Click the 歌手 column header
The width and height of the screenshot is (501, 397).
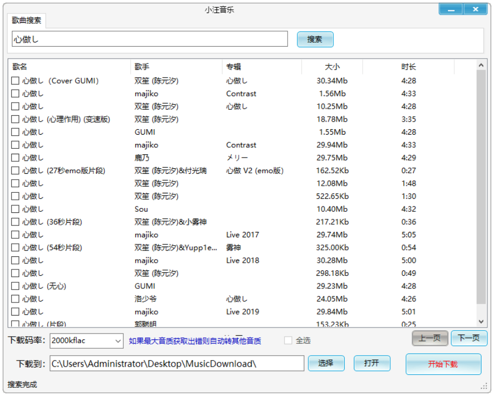[176, 67]
